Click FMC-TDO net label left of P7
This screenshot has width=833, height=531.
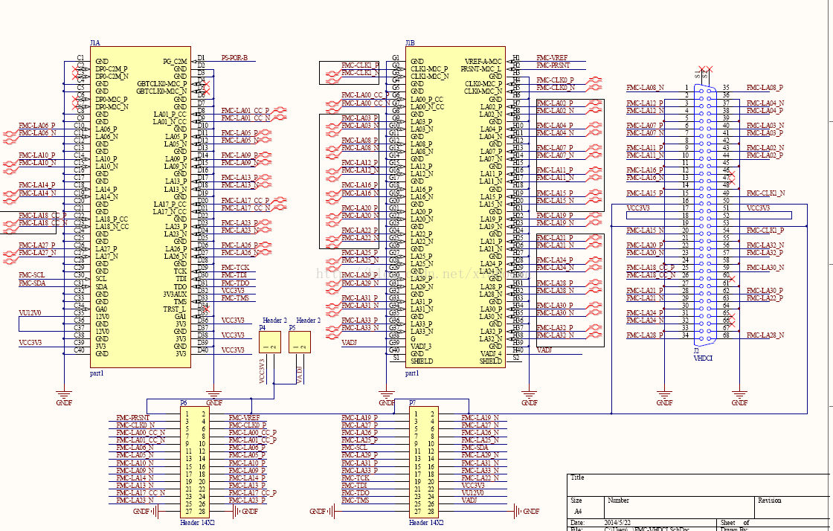(356, 493)
